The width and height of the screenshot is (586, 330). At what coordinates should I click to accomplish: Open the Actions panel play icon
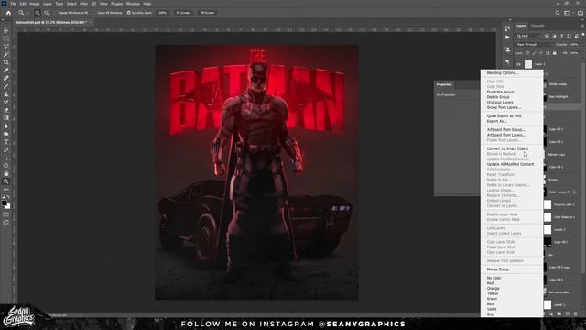pyautogui.click(x=507, y=38)
